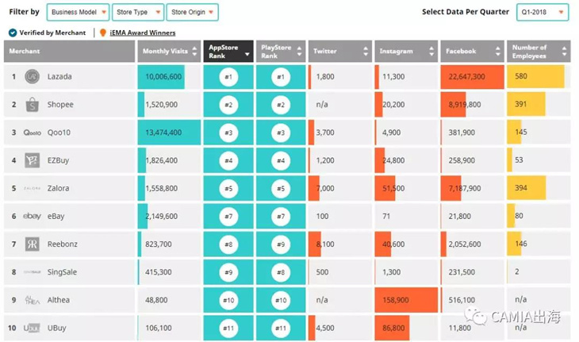Viewport: 579px width, 342px height.
Task: Click the Shopee shopping bag logo
Action: coord(32,105)
